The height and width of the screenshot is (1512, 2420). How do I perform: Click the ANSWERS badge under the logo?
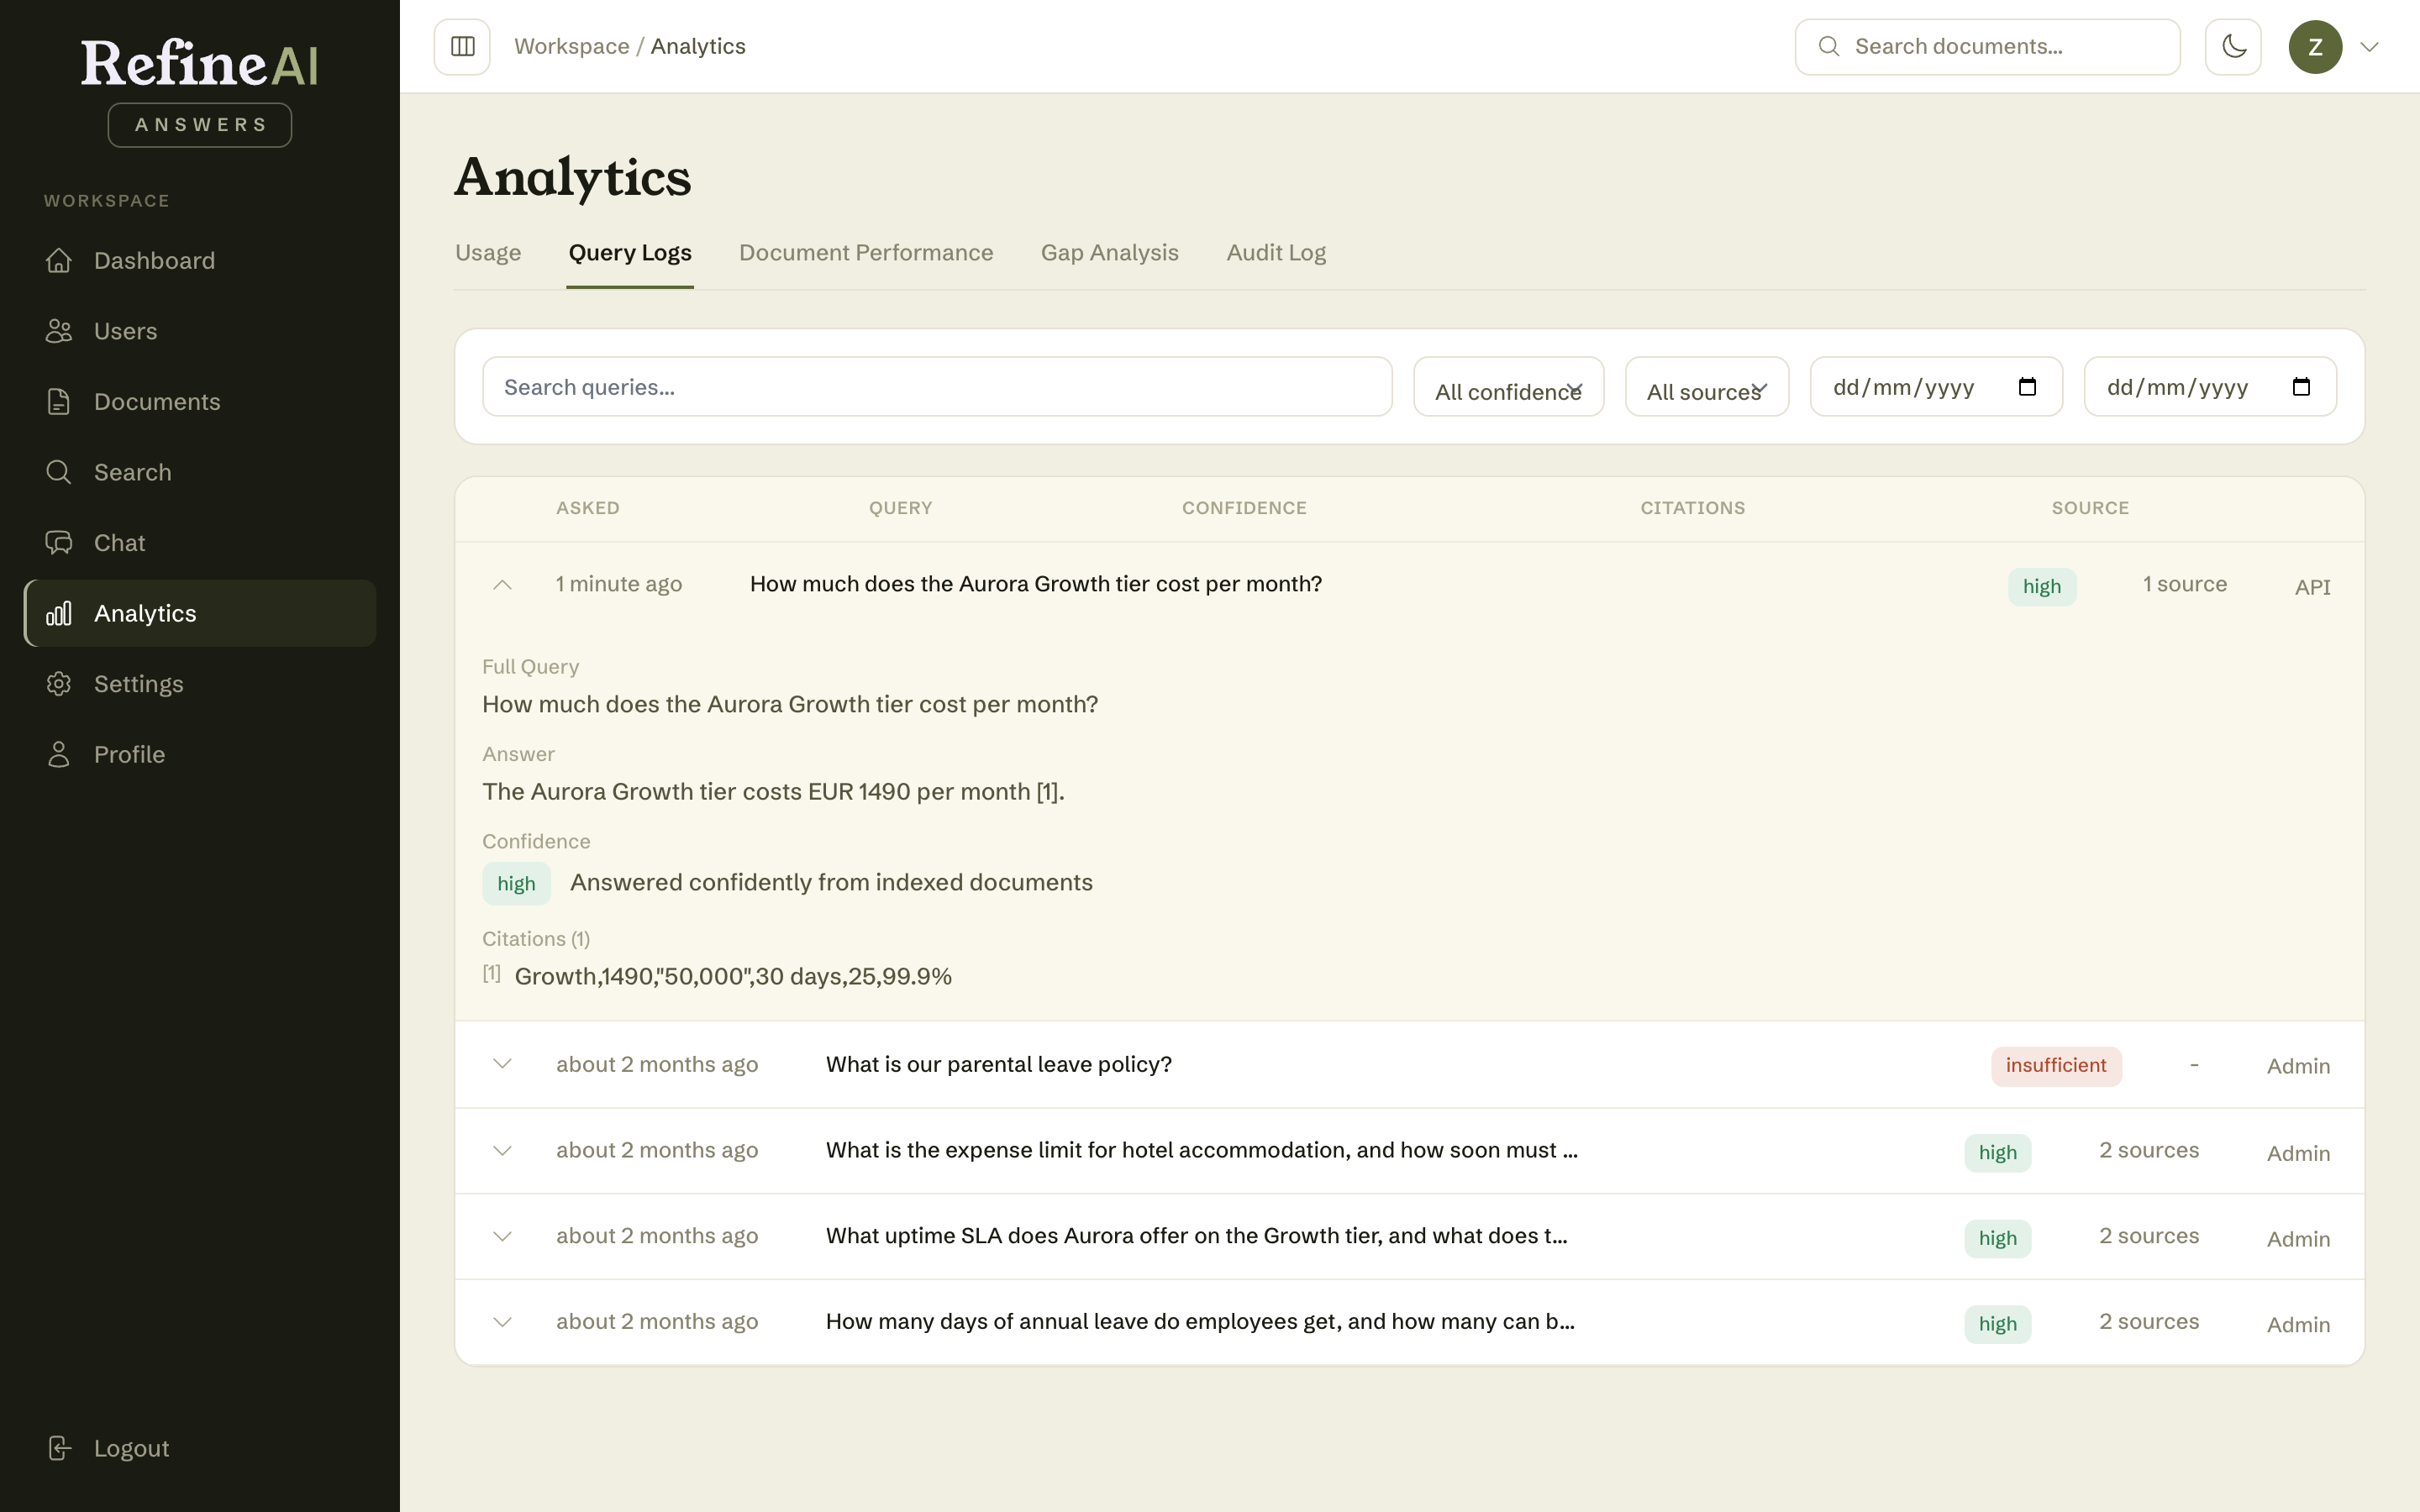200,125
